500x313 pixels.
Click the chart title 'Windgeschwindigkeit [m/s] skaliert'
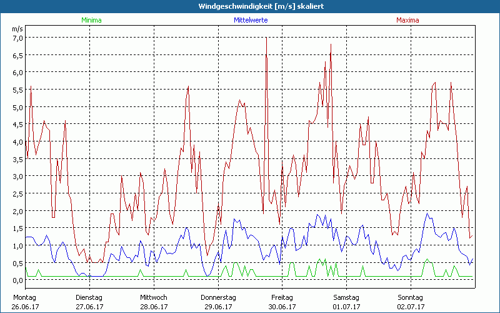(x=250, y=6)
